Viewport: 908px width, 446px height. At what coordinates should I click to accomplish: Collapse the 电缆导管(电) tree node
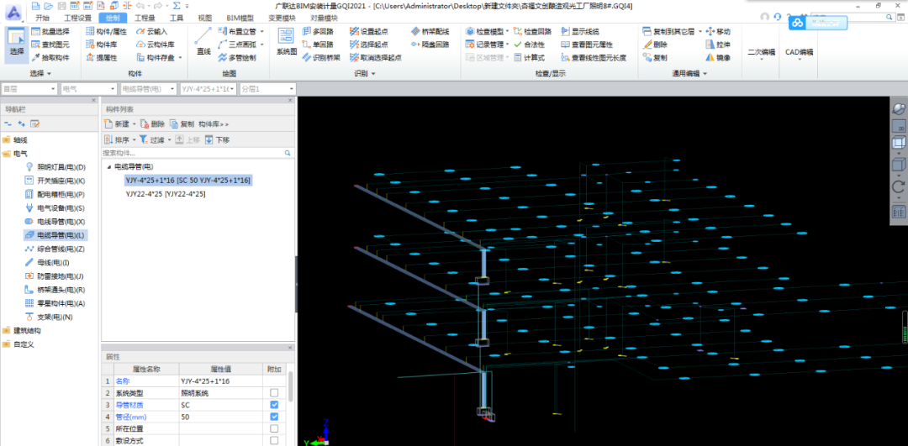(108, 166)
